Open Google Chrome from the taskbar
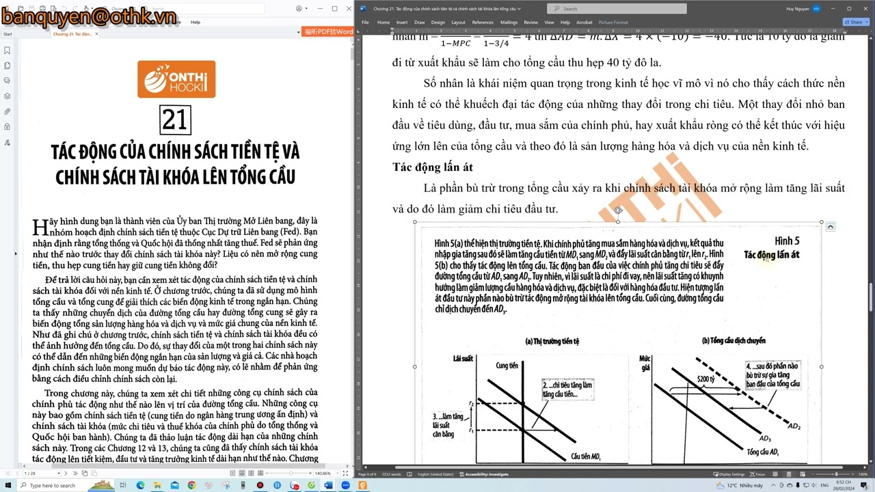This screenshot has width=875, height=492. point(191,485)
